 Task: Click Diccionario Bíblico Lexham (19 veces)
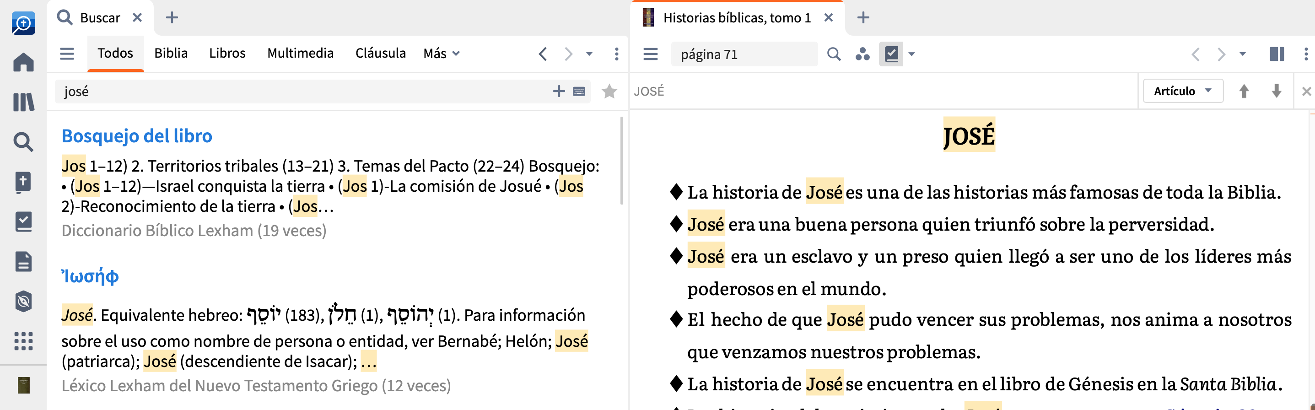tap(194, 230)
